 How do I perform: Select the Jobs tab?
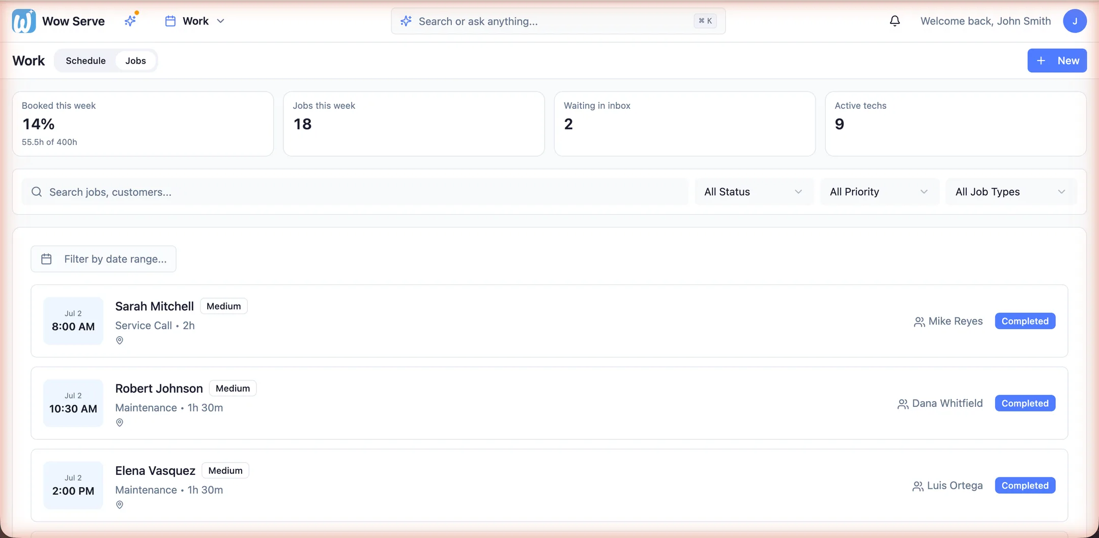tap(135, 61)
